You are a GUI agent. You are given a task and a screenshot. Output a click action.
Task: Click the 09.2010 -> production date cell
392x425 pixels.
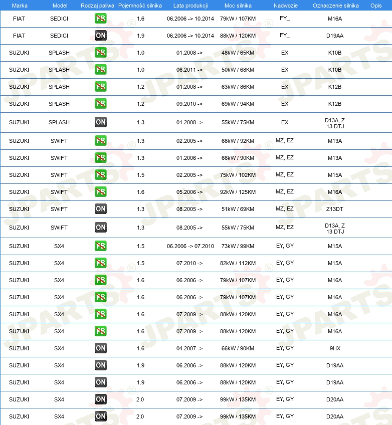(x=189, y=104)
